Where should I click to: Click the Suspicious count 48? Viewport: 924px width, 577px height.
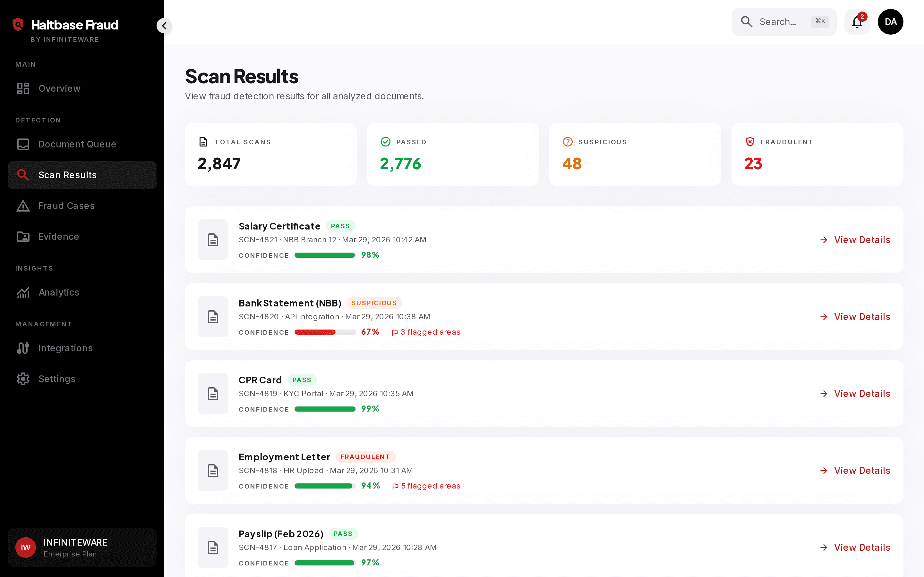(572, 164)
